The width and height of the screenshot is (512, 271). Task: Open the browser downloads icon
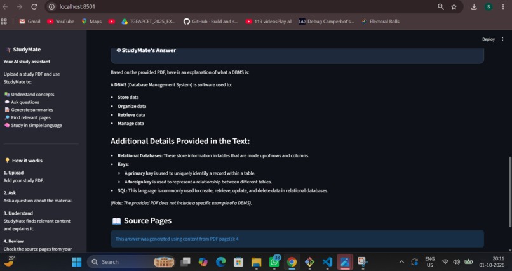pos(474,6)
